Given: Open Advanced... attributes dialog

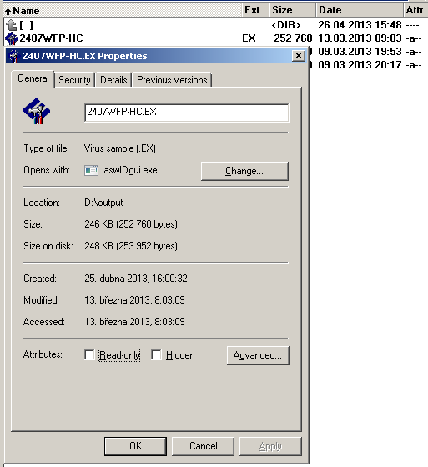Looking at the screenshot, I should point(258,355).
